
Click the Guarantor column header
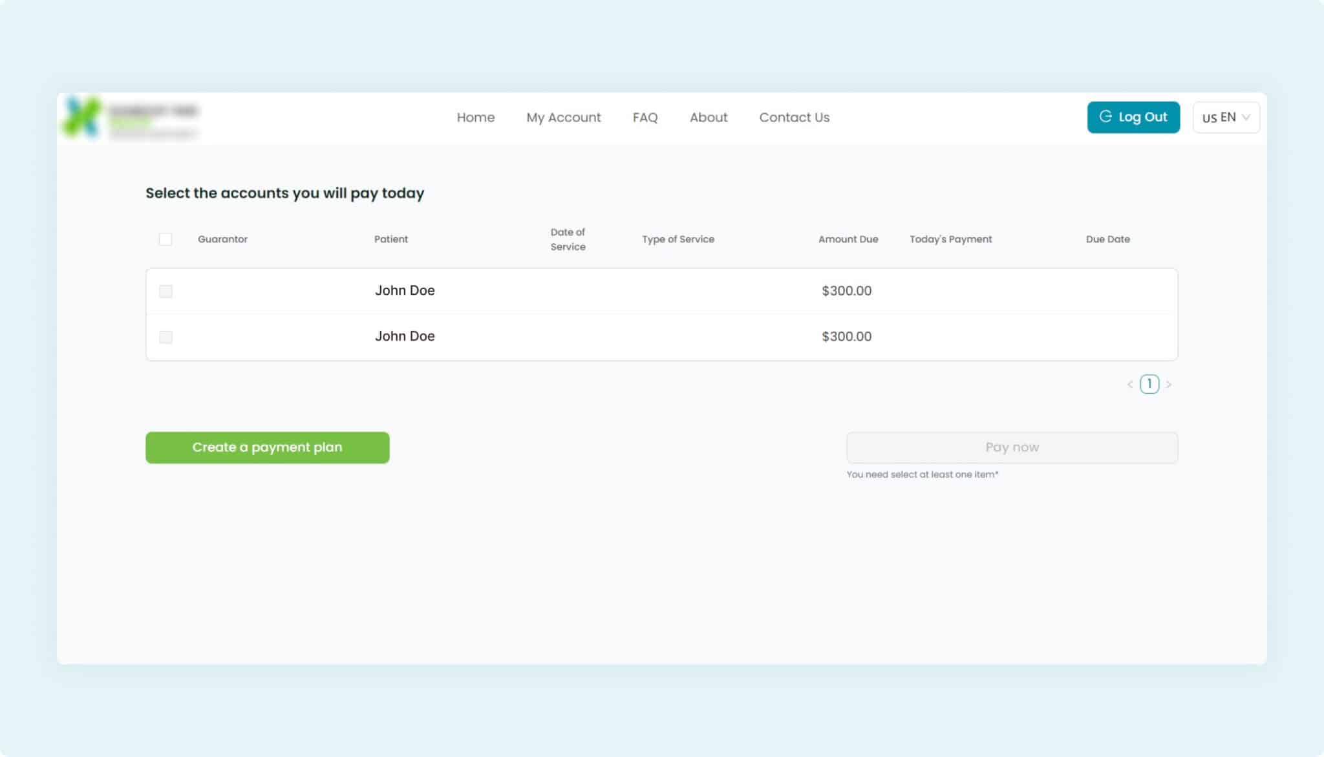(x=223, y=238)
